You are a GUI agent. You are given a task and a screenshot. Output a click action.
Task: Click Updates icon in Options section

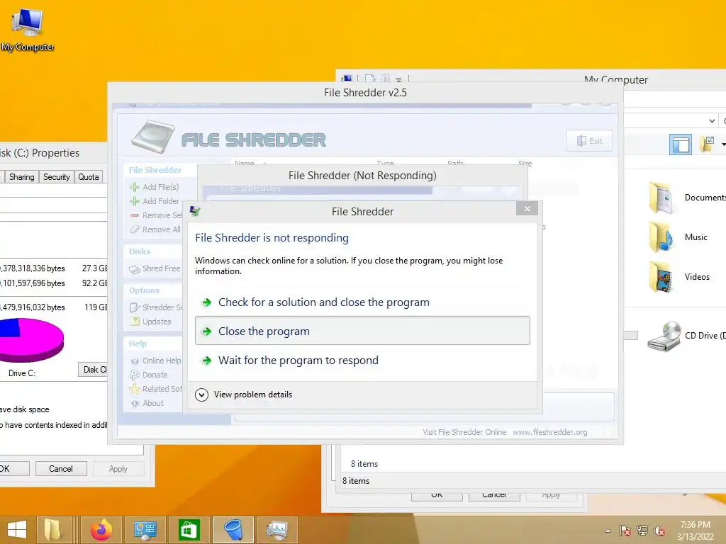[x=134, y=322]
